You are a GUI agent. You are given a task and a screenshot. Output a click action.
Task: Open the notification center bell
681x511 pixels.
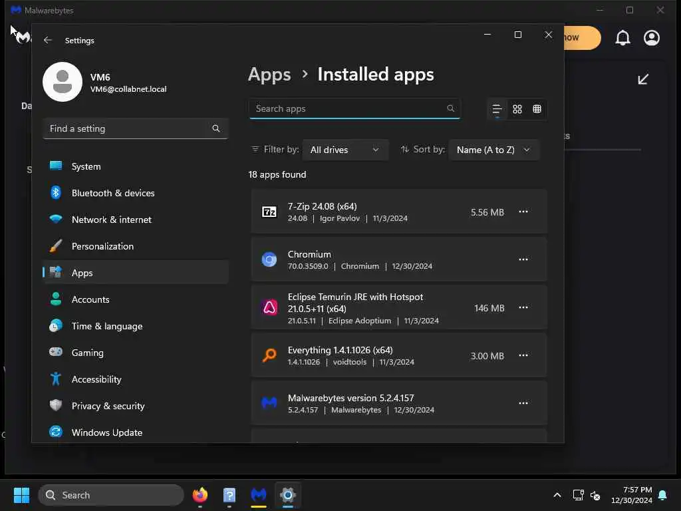tap(663, 495)
